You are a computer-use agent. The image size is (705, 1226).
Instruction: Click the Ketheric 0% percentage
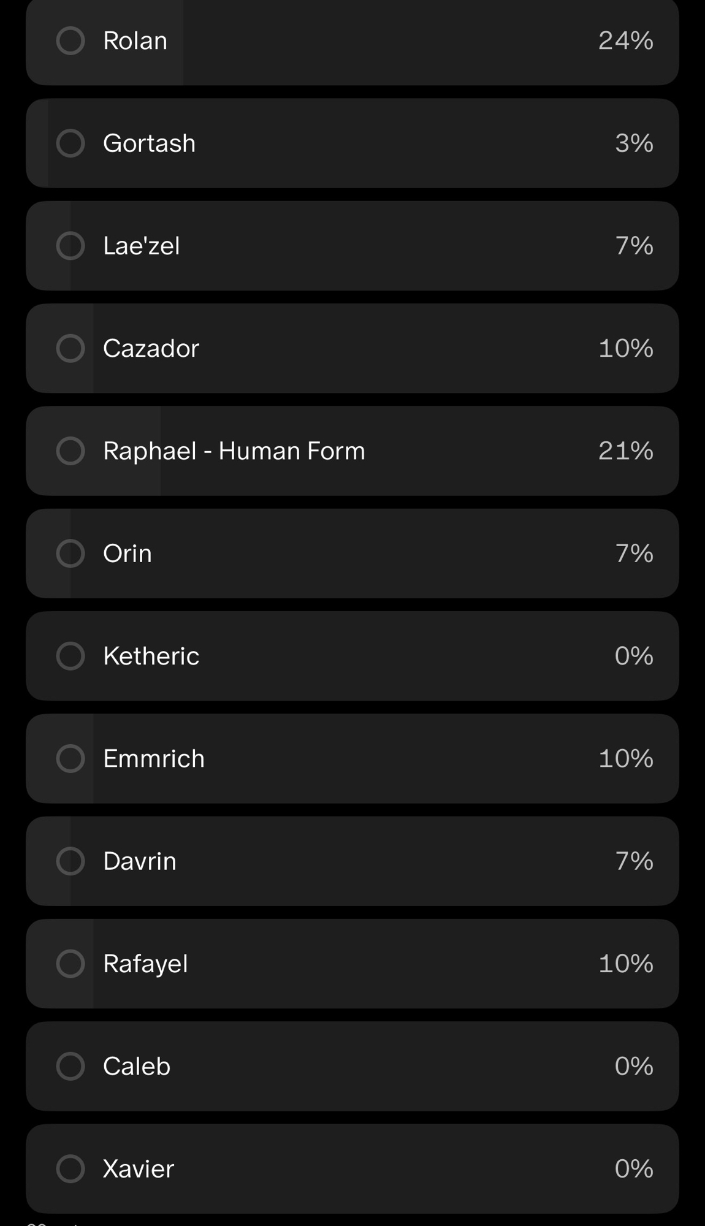click(x=633, y=656)
